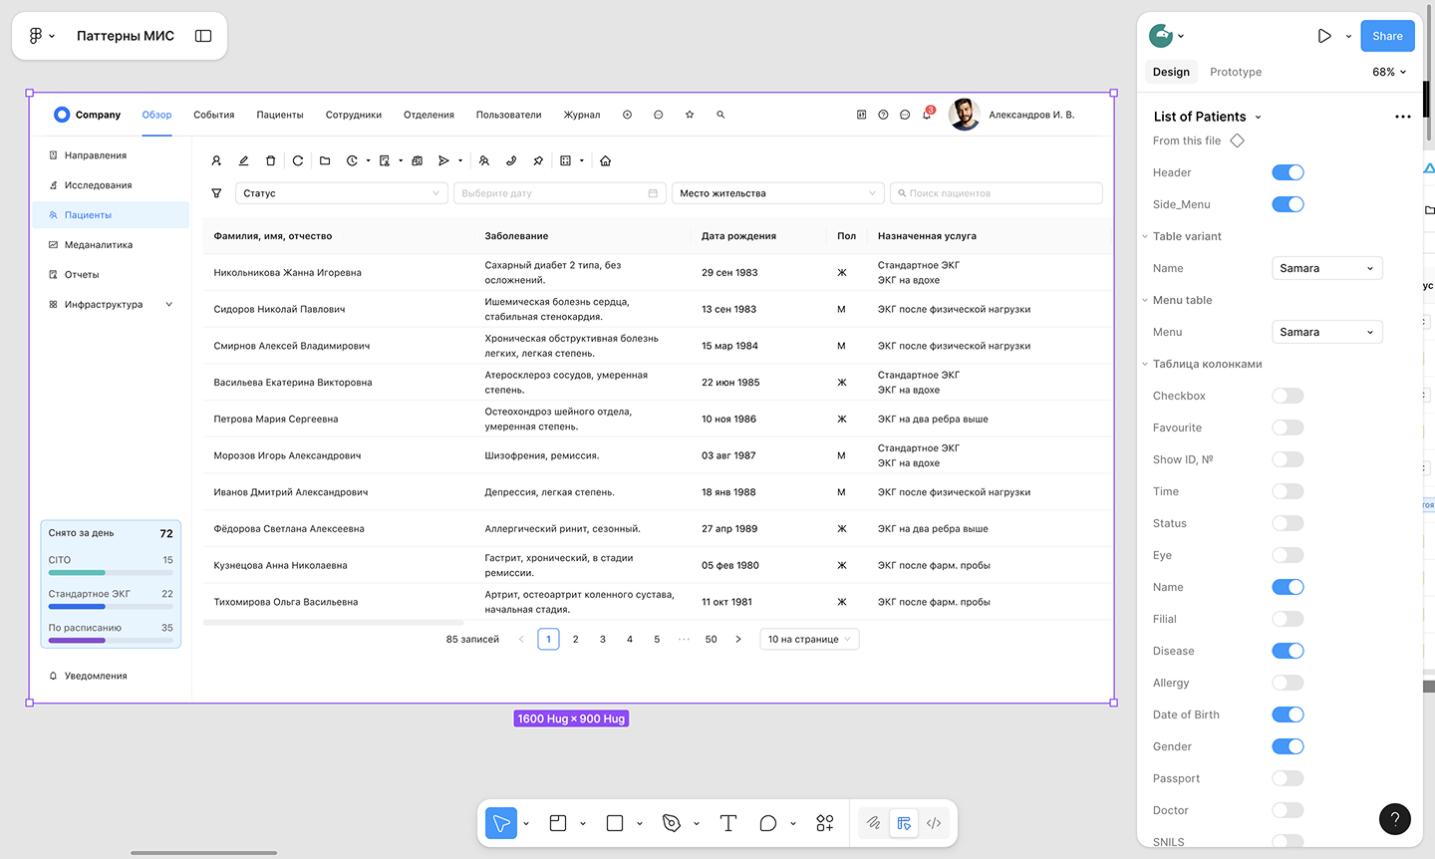Collapse the Menu table section
The width and height of the screenshot is (1435, 859).
coord(1145,300)
